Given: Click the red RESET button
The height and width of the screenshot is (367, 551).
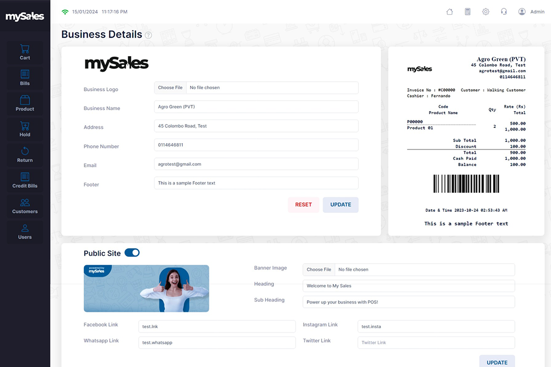Looking at the screenshot, I should [x=303, y=204].
